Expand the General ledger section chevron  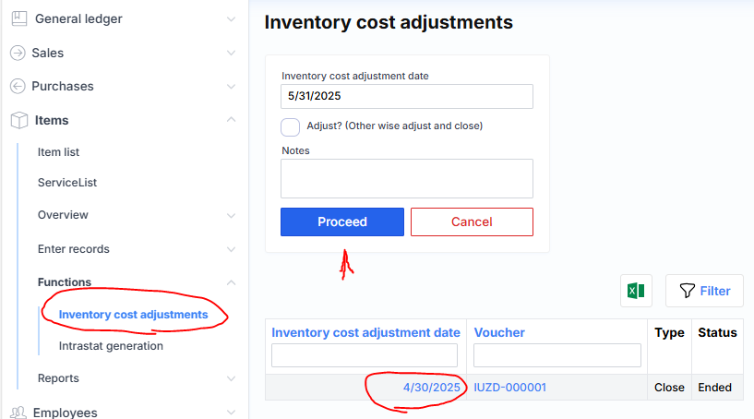click(231, 18)
